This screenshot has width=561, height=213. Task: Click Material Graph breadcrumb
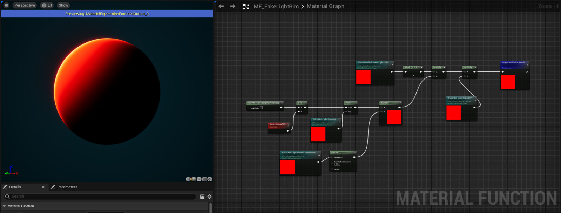[x=325, y=6]
